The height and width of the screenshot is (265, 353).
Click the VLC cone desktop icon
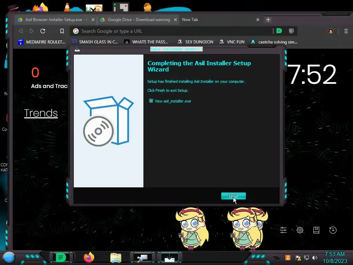pyautogui.click(x=67, y=7)
